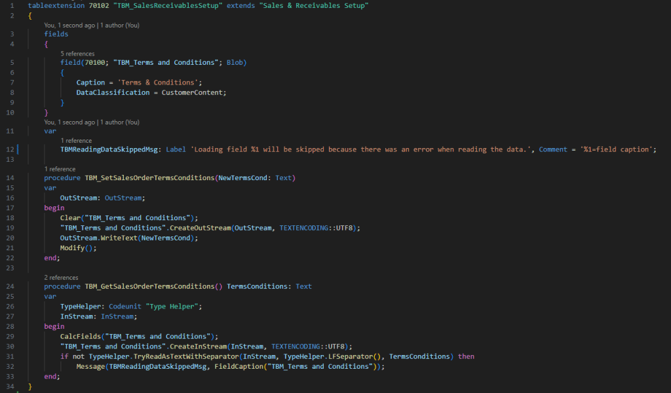This screenshot has width=671, height=393.
Task: Click line number 1 on tableextension declaration
Action: click(11, 5)
